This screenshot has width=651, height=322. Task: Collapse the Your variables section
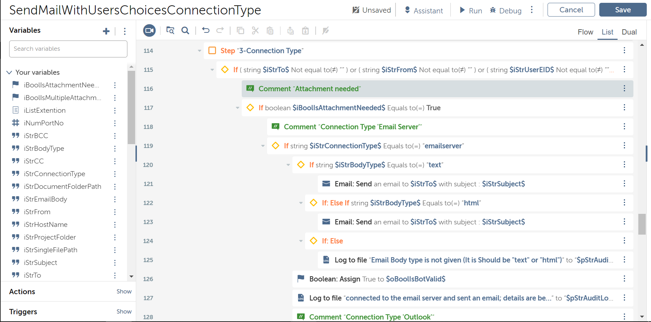[x=9, y=72]
